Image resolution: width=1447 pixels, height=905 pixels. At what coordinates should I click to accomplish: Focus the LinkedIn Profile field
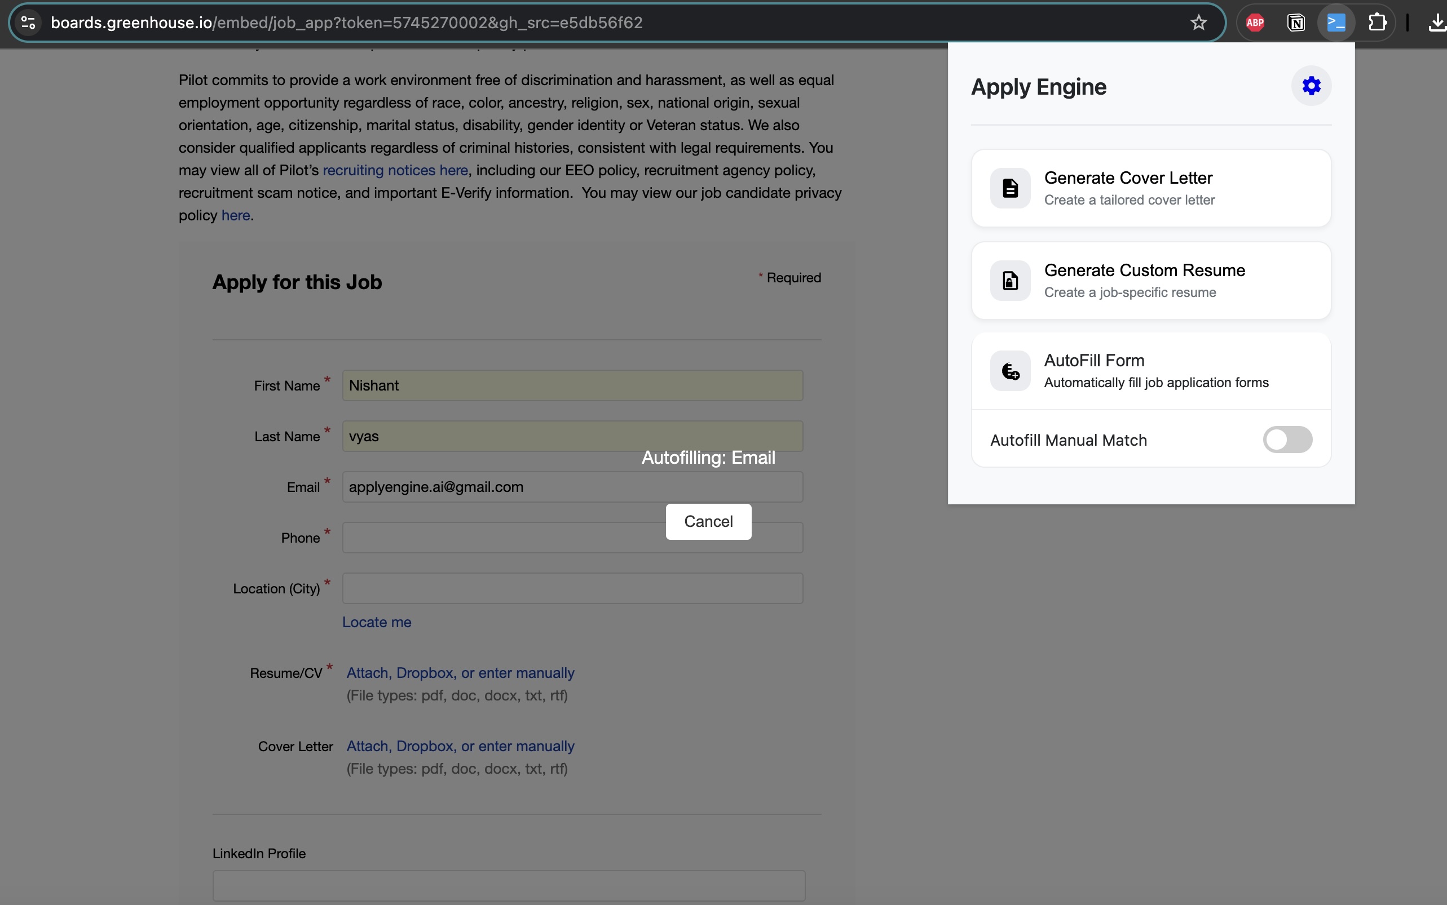tap(509, 886)
